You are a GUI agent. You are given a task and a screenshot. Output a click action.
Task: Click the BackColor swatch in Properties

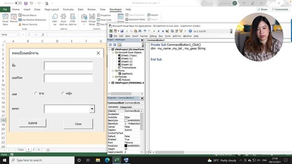click(x=126, y=120)
